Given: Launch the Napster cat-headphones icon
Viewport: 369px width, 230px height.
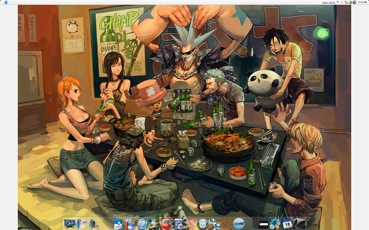Looking at the screenshot, I should [x=202, y=223].
